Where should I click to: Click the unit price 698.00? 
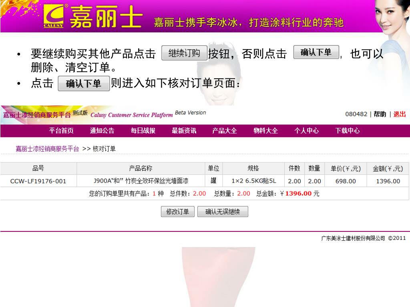(346, 181)
